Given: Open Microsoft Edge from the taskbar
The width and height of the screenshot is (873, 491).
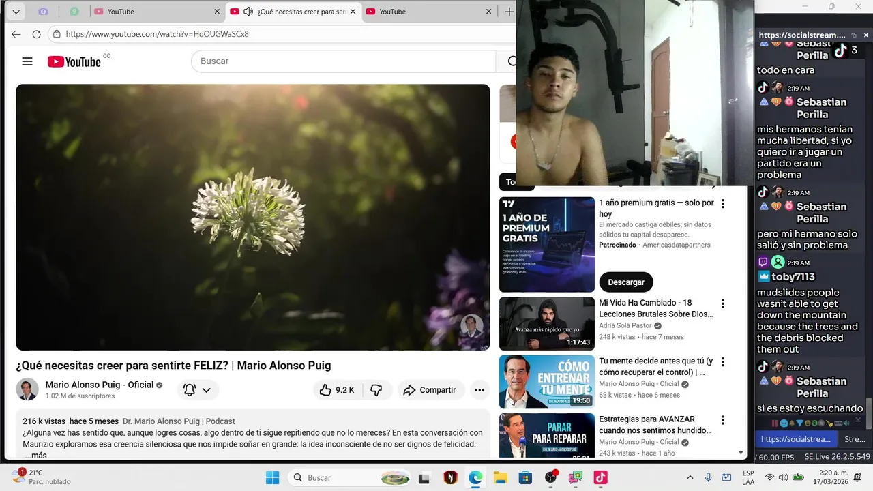Looking at the screenshot, I should click(475, 477).
